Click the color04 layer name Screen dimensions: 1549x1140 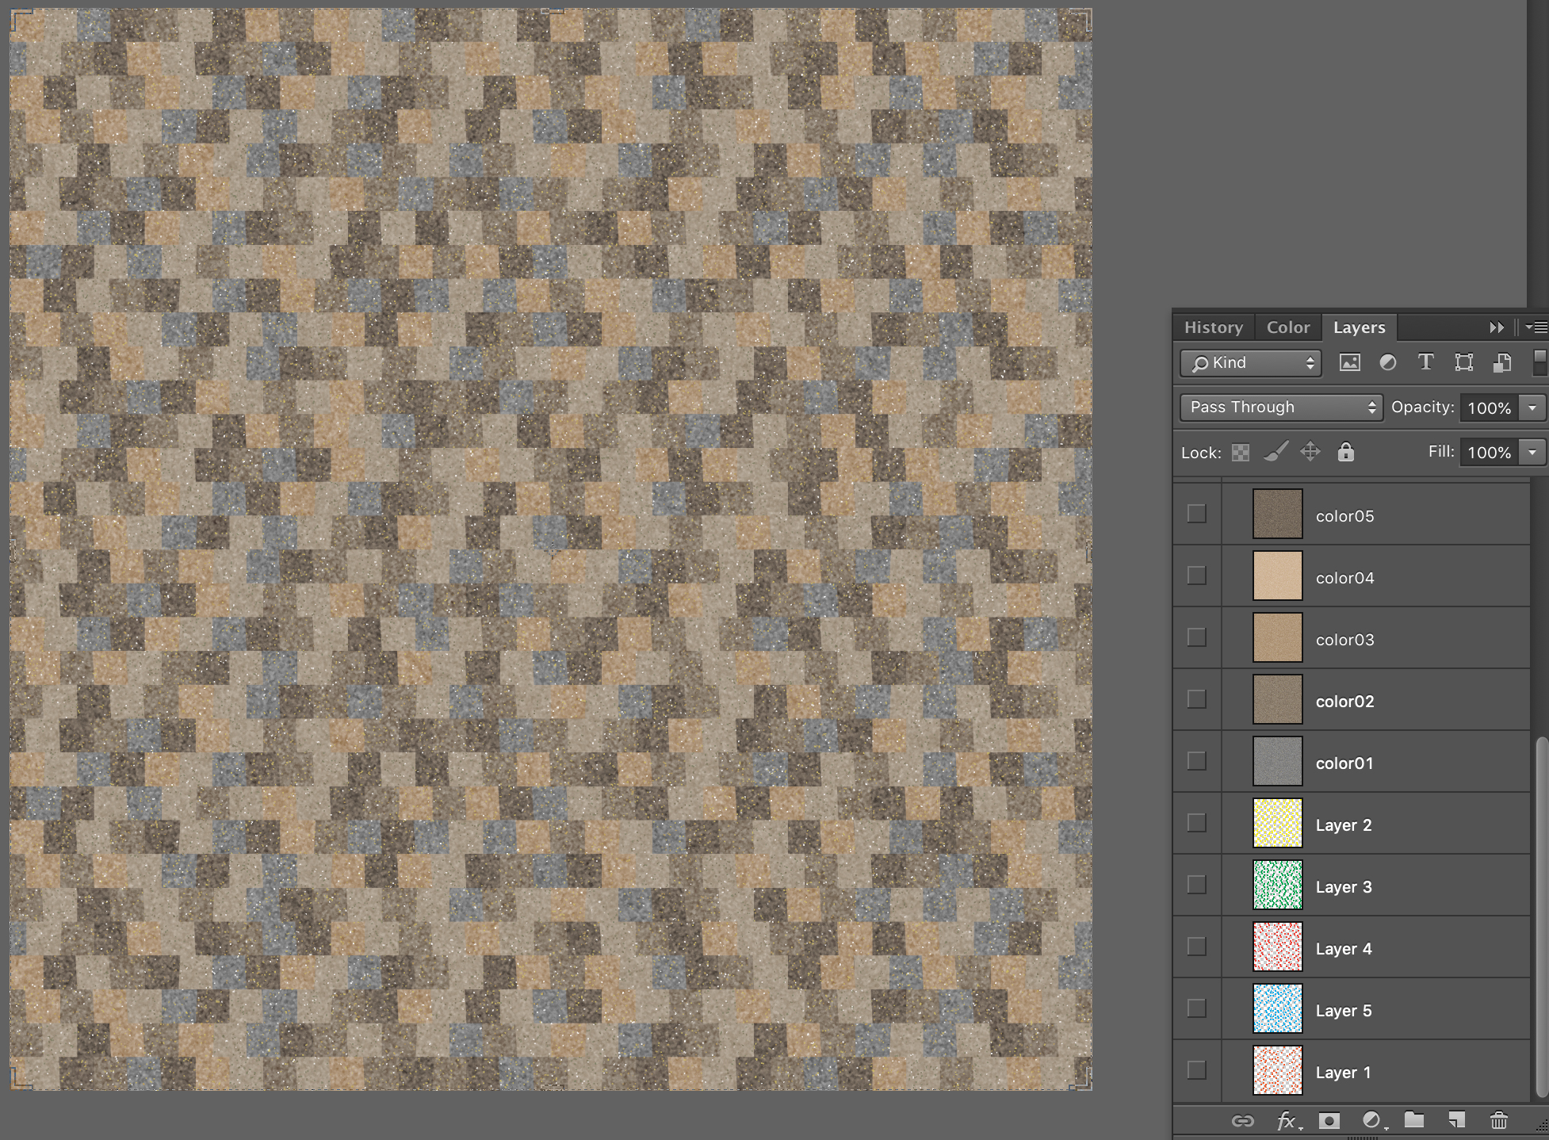1344,578
